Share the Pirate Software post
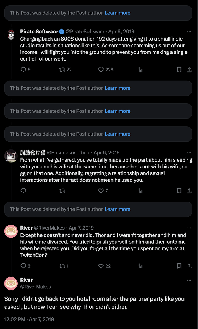 (189, 70)
